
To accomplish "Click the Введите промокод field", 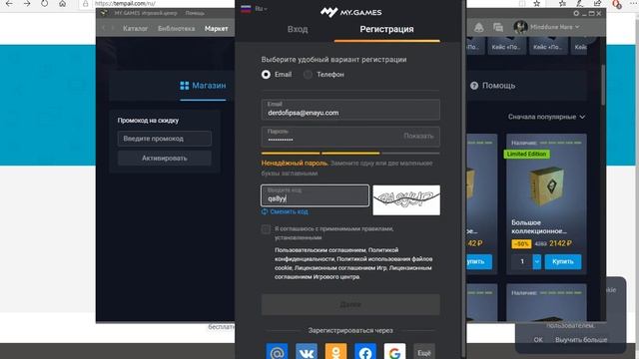I will pos(164,139).
